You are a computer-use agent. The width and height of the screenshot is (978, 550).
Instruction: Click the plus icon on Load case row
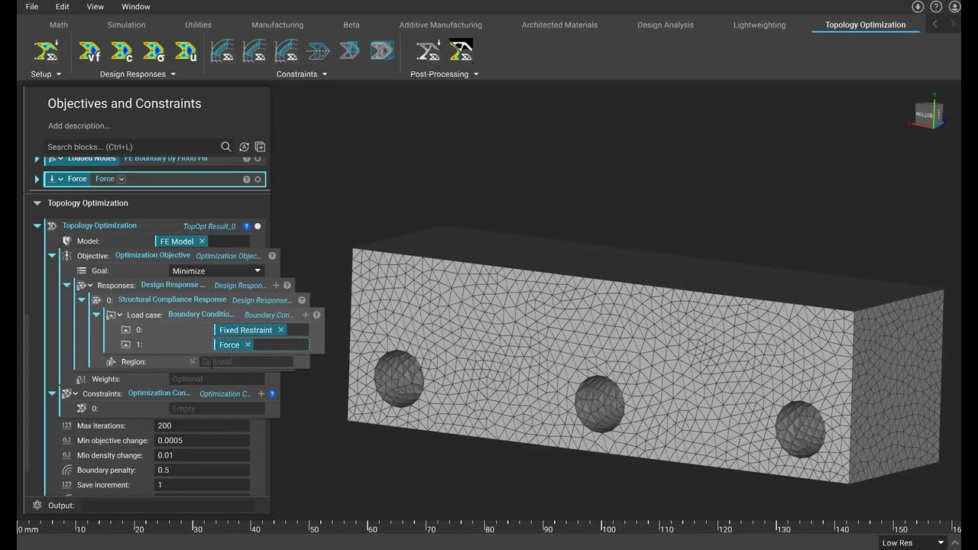(306, 315)
